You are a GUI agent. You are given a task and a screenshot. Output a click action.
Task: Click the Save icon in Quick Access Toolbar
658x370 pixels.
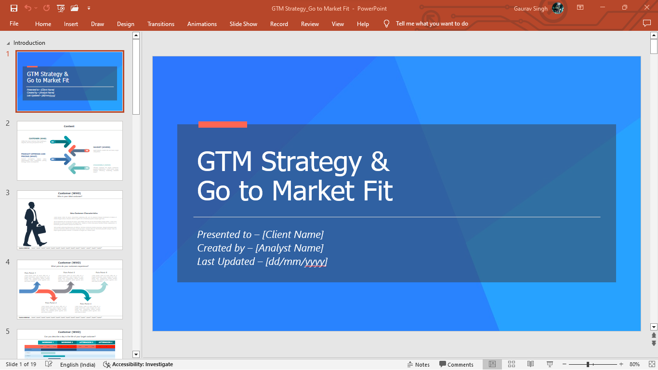pos(13,8)
